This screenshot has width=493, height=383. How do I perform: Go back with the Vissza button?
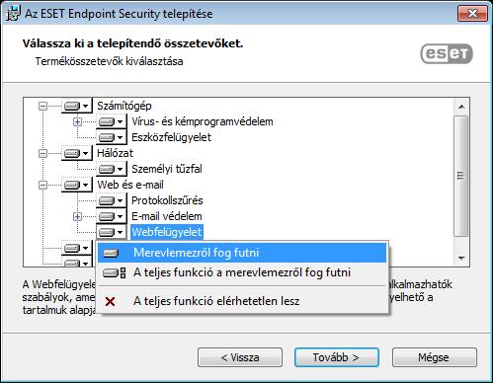coord(240,357)
